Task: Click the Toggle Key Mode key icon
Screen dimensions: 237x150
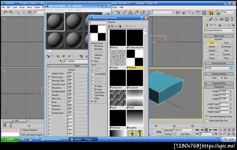Action: (x=159, y=132)
